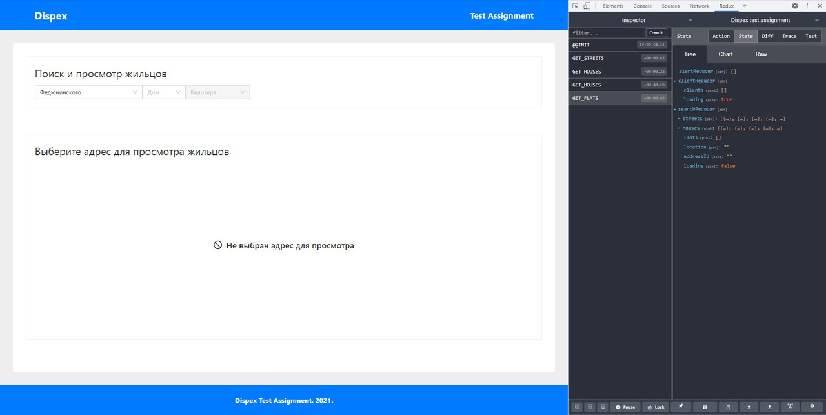Switch Redux monitor to bottom panel layout
Screen dimensions: 826x415
click(x=602, y=407)
